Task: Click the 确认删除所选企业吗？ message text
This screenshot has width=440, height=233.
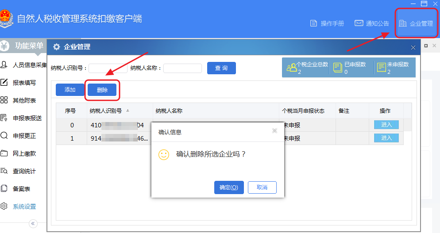Action: click(x=211, y=154)
